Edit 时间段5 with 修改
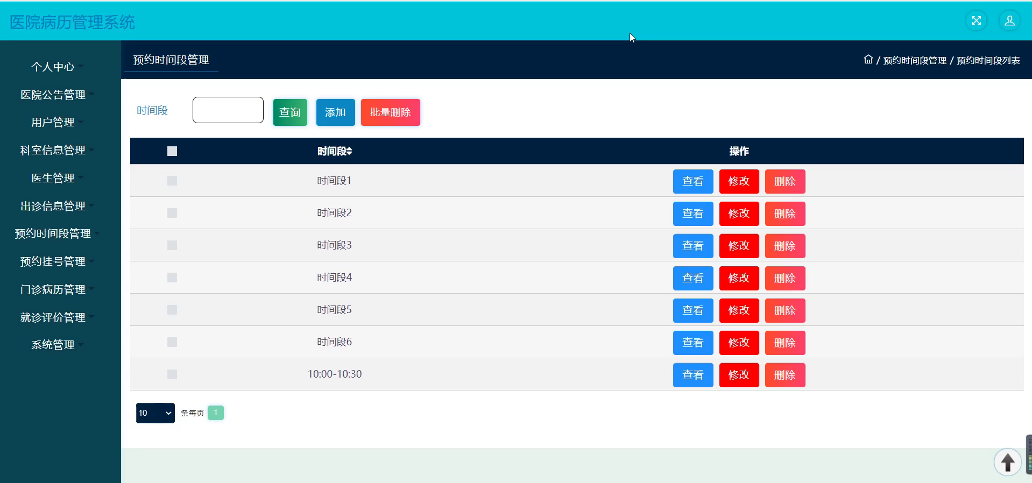This screenshot has width=1032, height=483. pyautogui.click(x=739, y=310)
